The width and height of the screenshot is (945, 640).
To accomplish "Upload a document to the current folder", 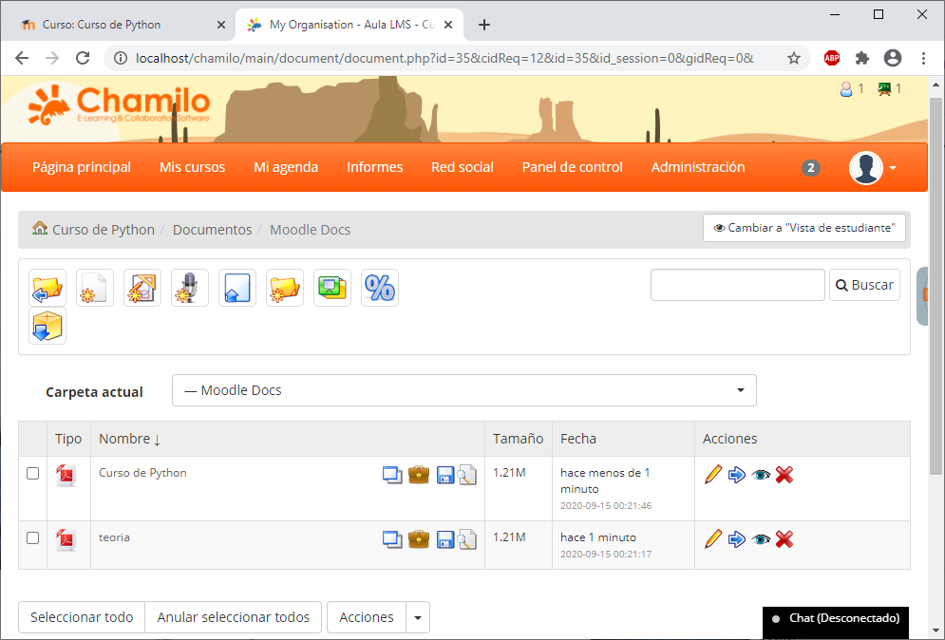I will coord(236,288).
